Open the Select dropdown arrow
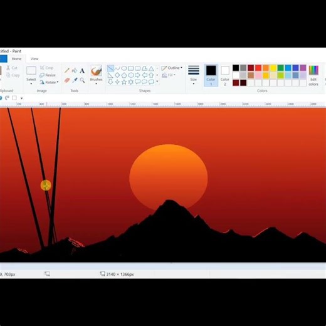Screen dimensions: 326x326 coord(31,84)
